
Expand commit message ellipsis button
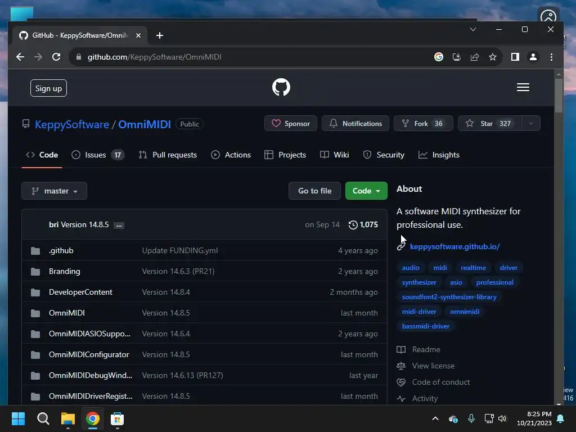pyautogui.click(x=119, y=225)
